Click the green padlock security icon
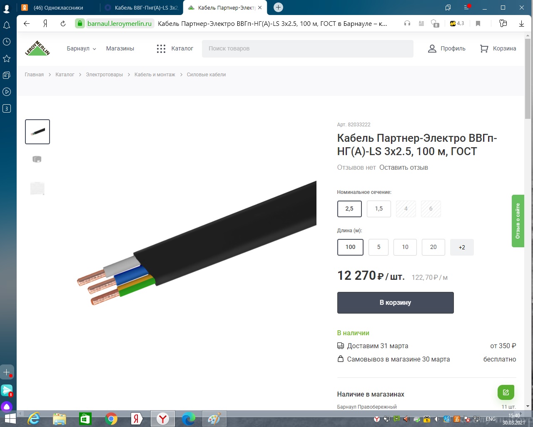Viewport: 533px width, 427px height. [80, 24]
